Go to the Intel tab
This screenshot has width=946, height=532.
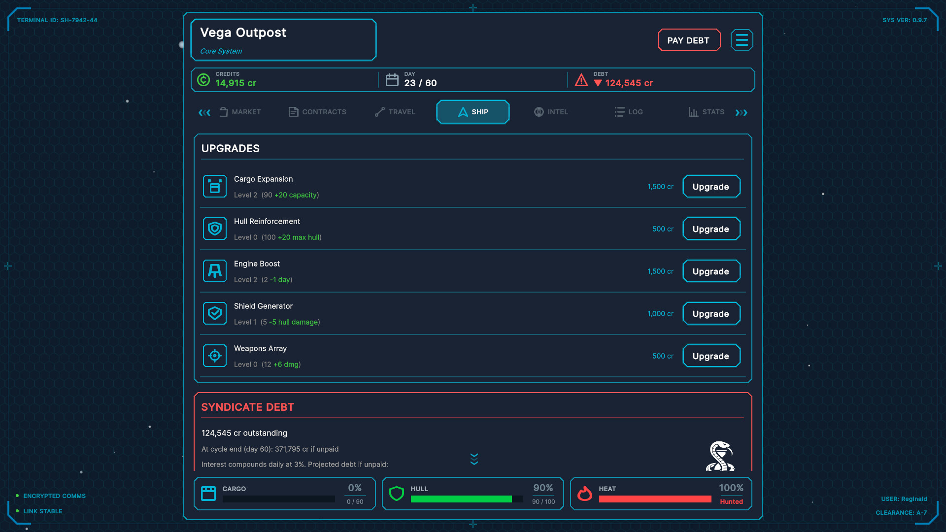(x=551, y=112)
